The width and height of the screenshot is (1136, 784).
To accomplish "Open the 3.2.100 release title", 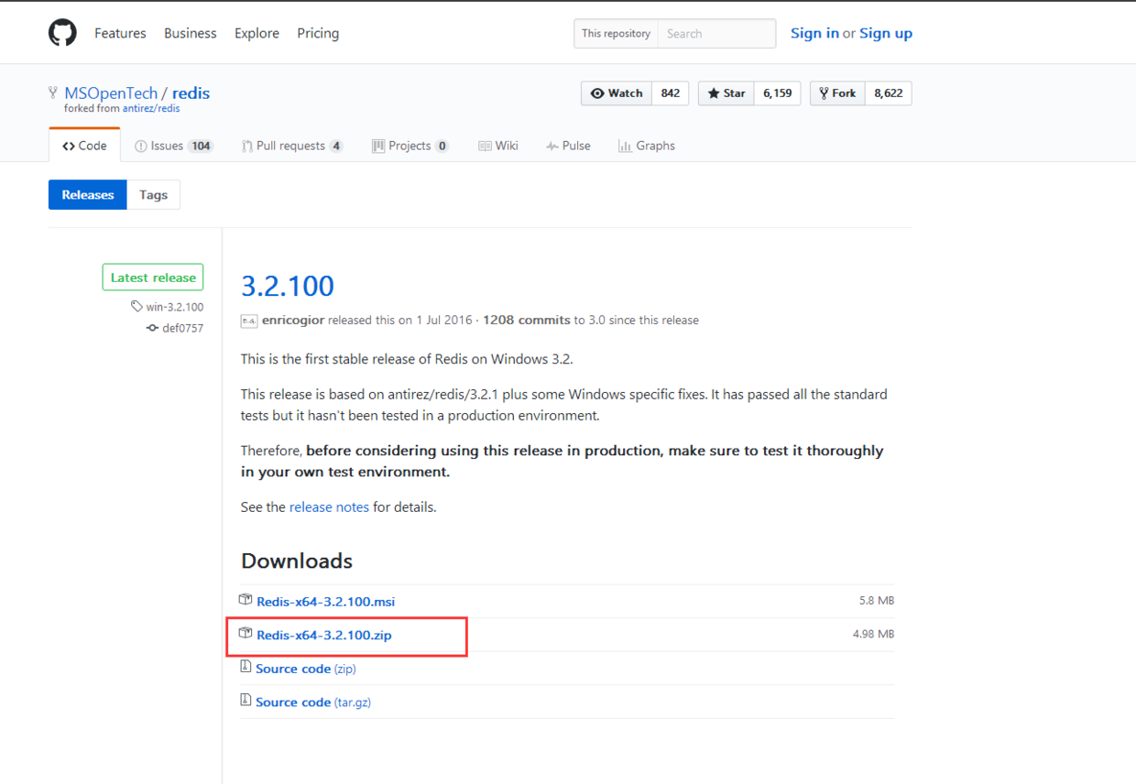I will (x=288, y=286).
